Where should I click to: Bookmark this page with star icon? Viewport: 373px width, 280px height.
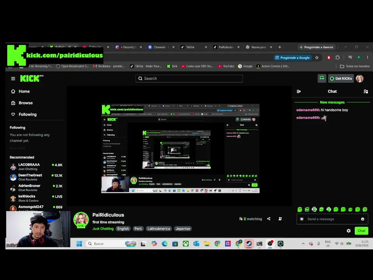point(317,58)
